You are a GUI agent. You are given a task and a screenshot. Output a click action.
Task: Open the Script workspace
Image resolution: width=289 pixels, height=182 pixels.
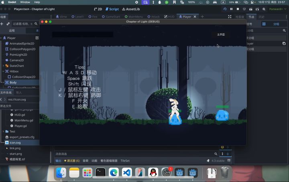(x=112, y=9)
